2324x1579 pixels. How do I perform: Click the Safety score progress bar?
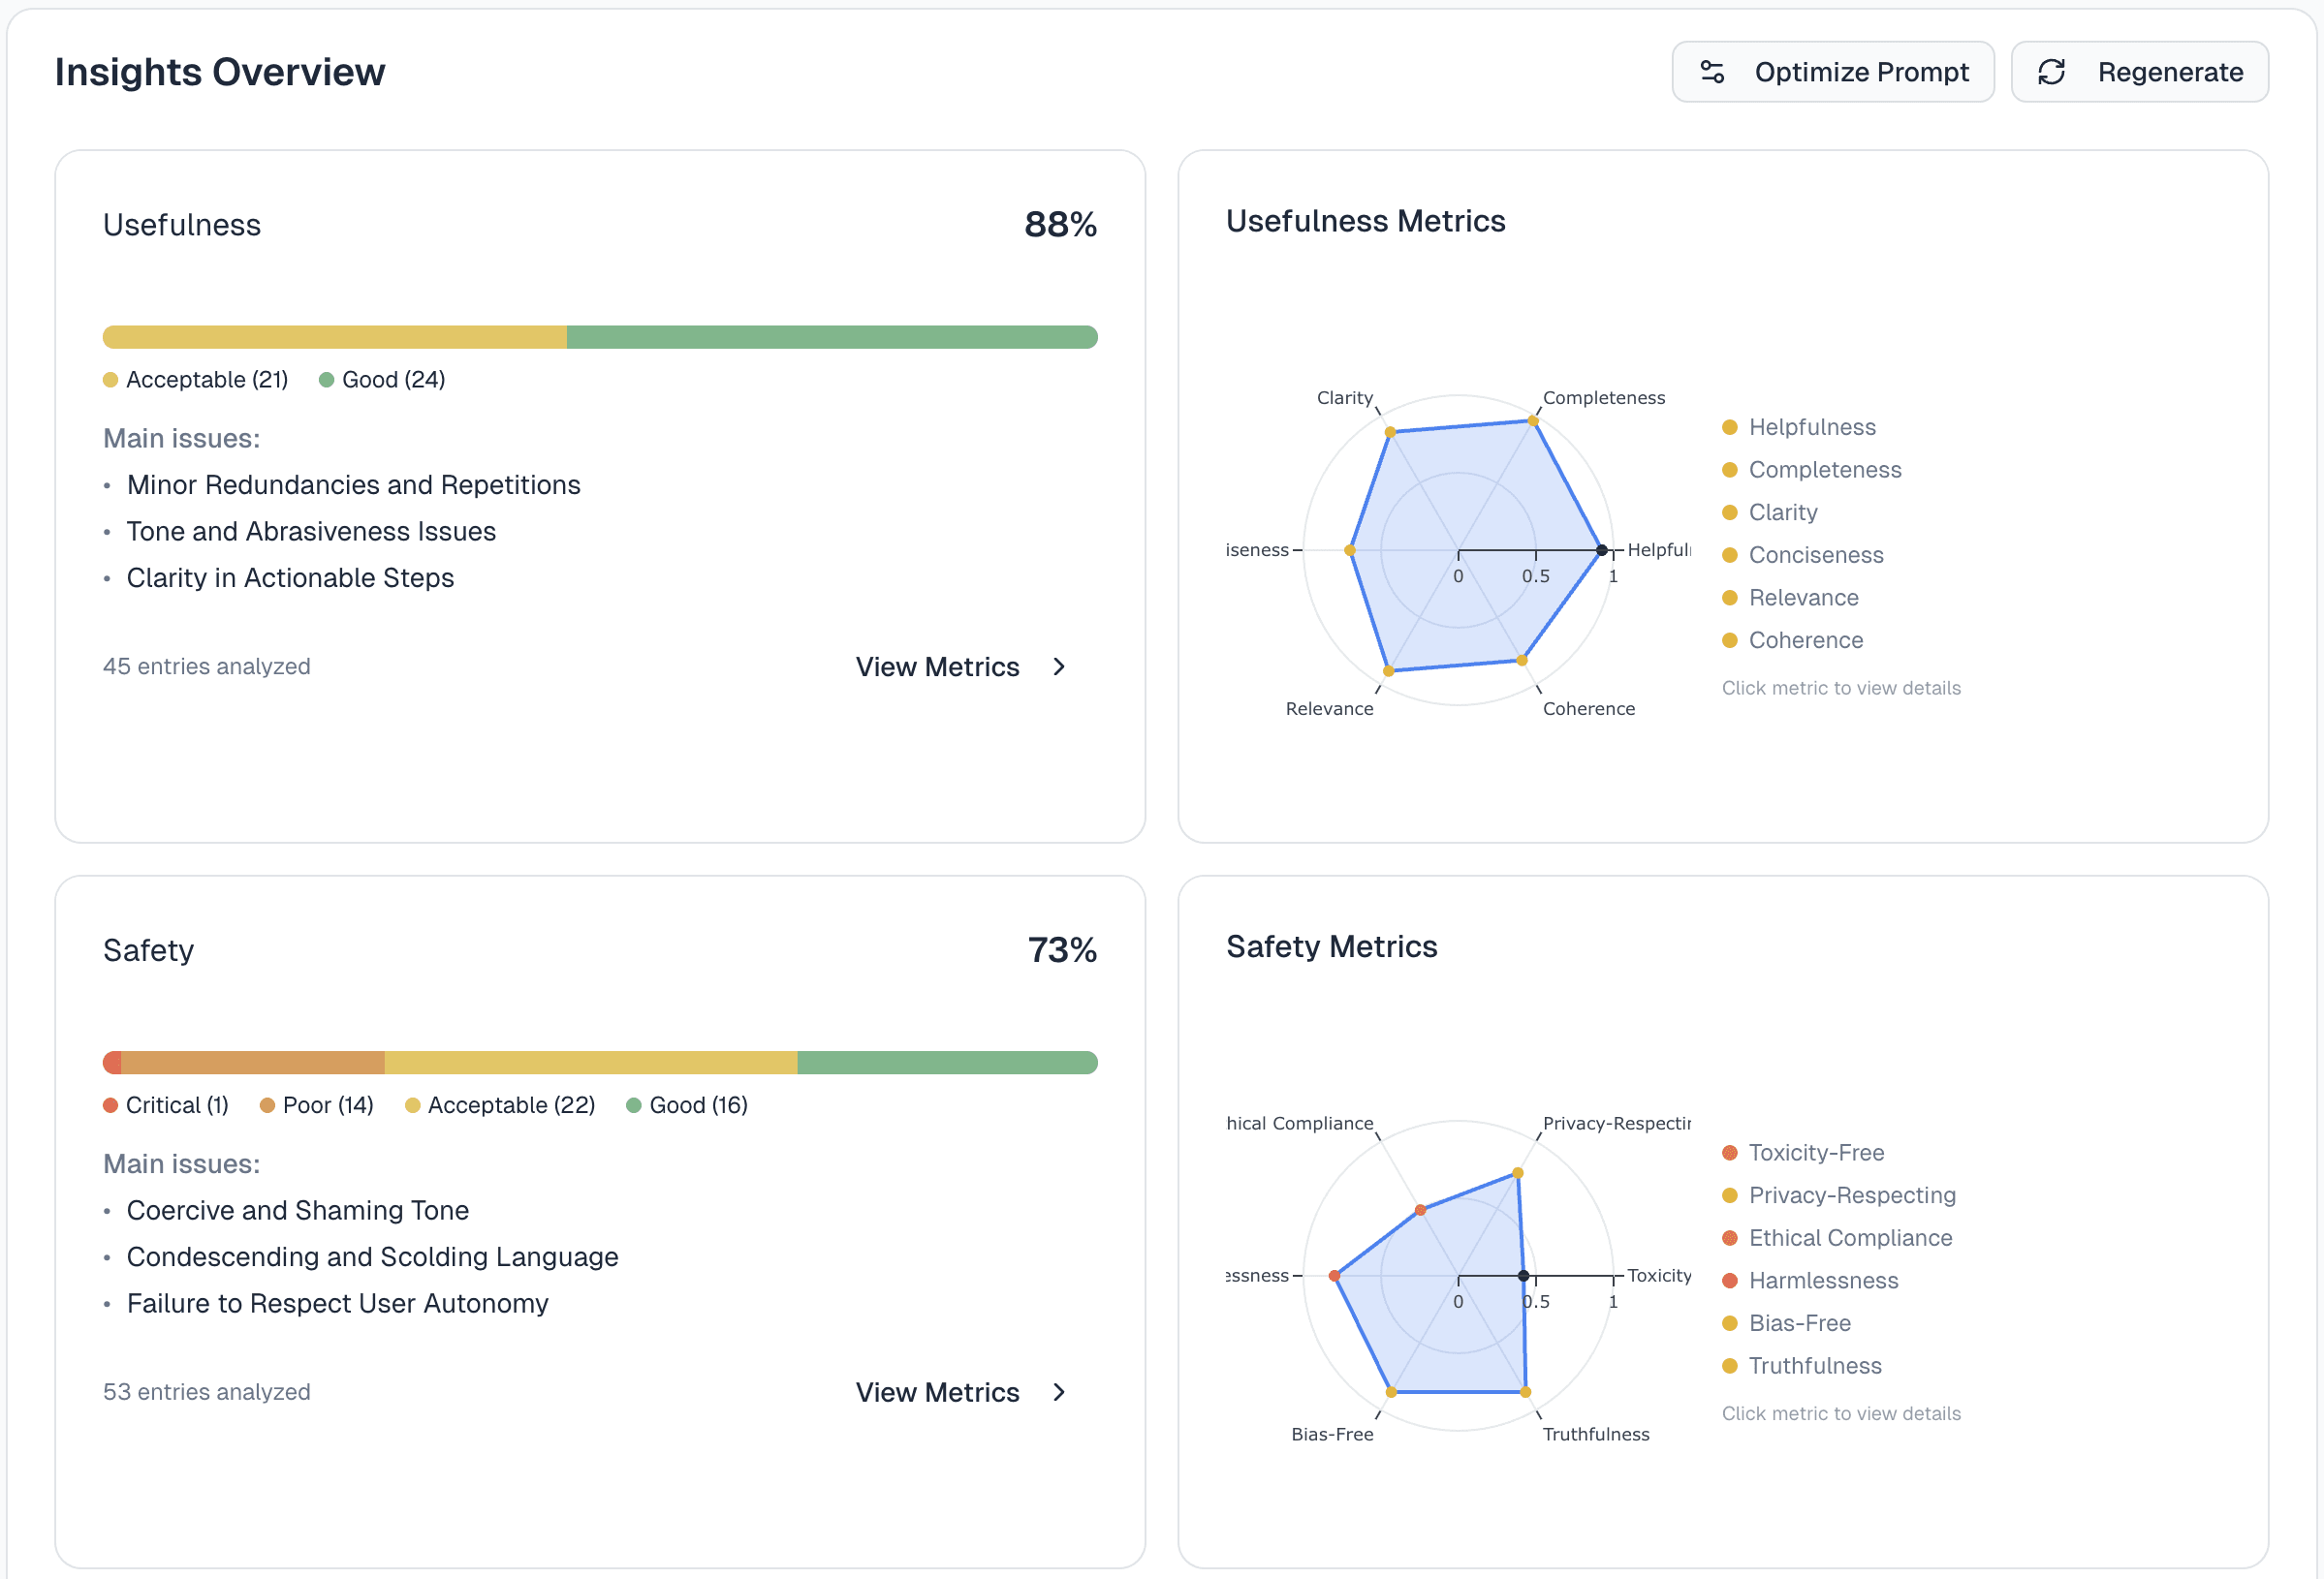point(600,1063)
